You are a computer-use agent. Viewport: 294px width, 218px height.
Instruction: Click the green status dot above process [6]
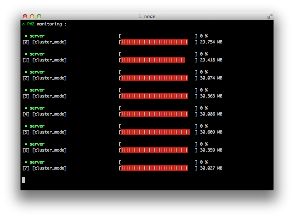coord(26,144)
